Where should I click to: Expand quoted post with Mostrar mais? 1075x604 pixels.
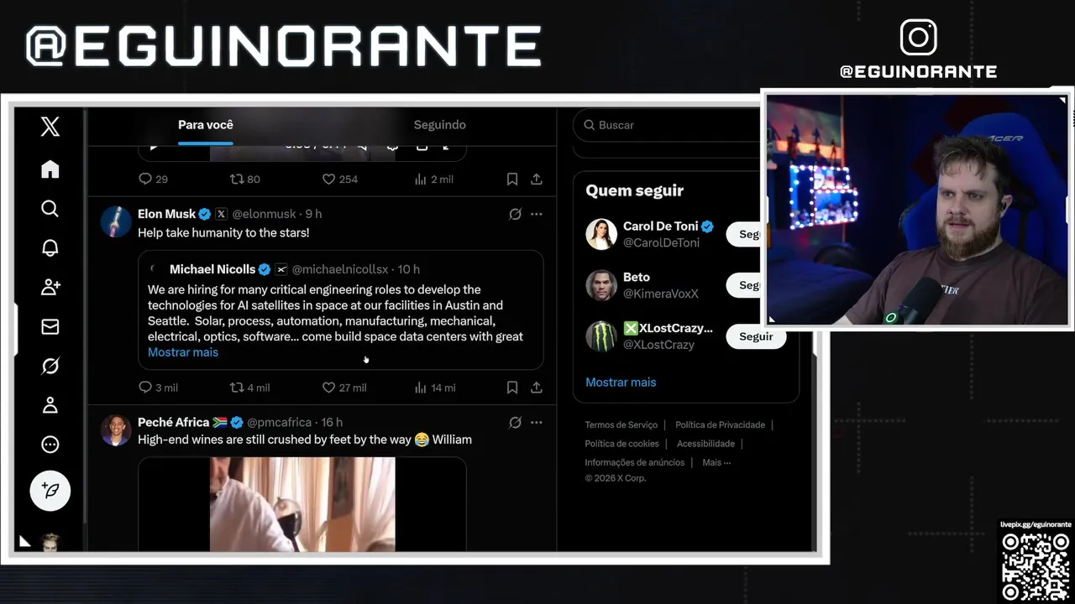[x=183, y=352]
